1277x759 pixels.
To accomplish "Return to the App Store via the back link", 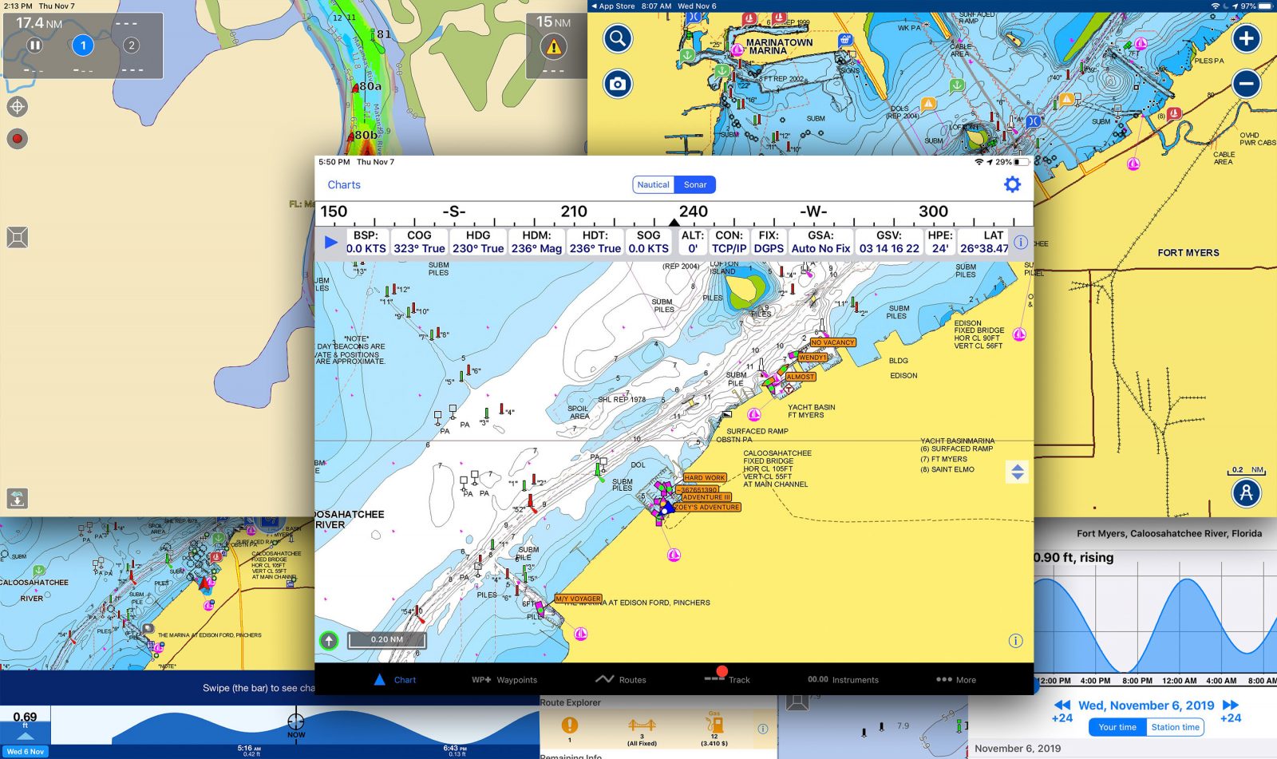I will pyautogui.click(x=613, y=6).
